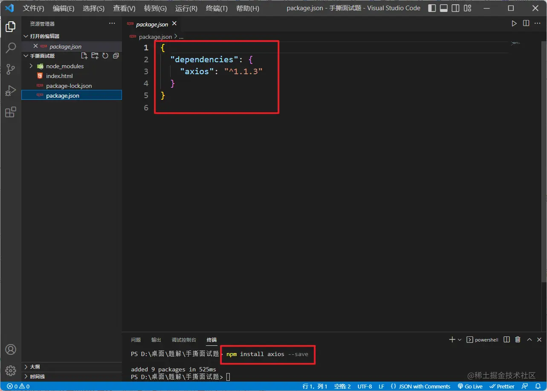The height and width of the screenshot is (391, 547).
Task: Maximize the panel size with the chevron
Action: pyautogui.click(x=529, y=340)
